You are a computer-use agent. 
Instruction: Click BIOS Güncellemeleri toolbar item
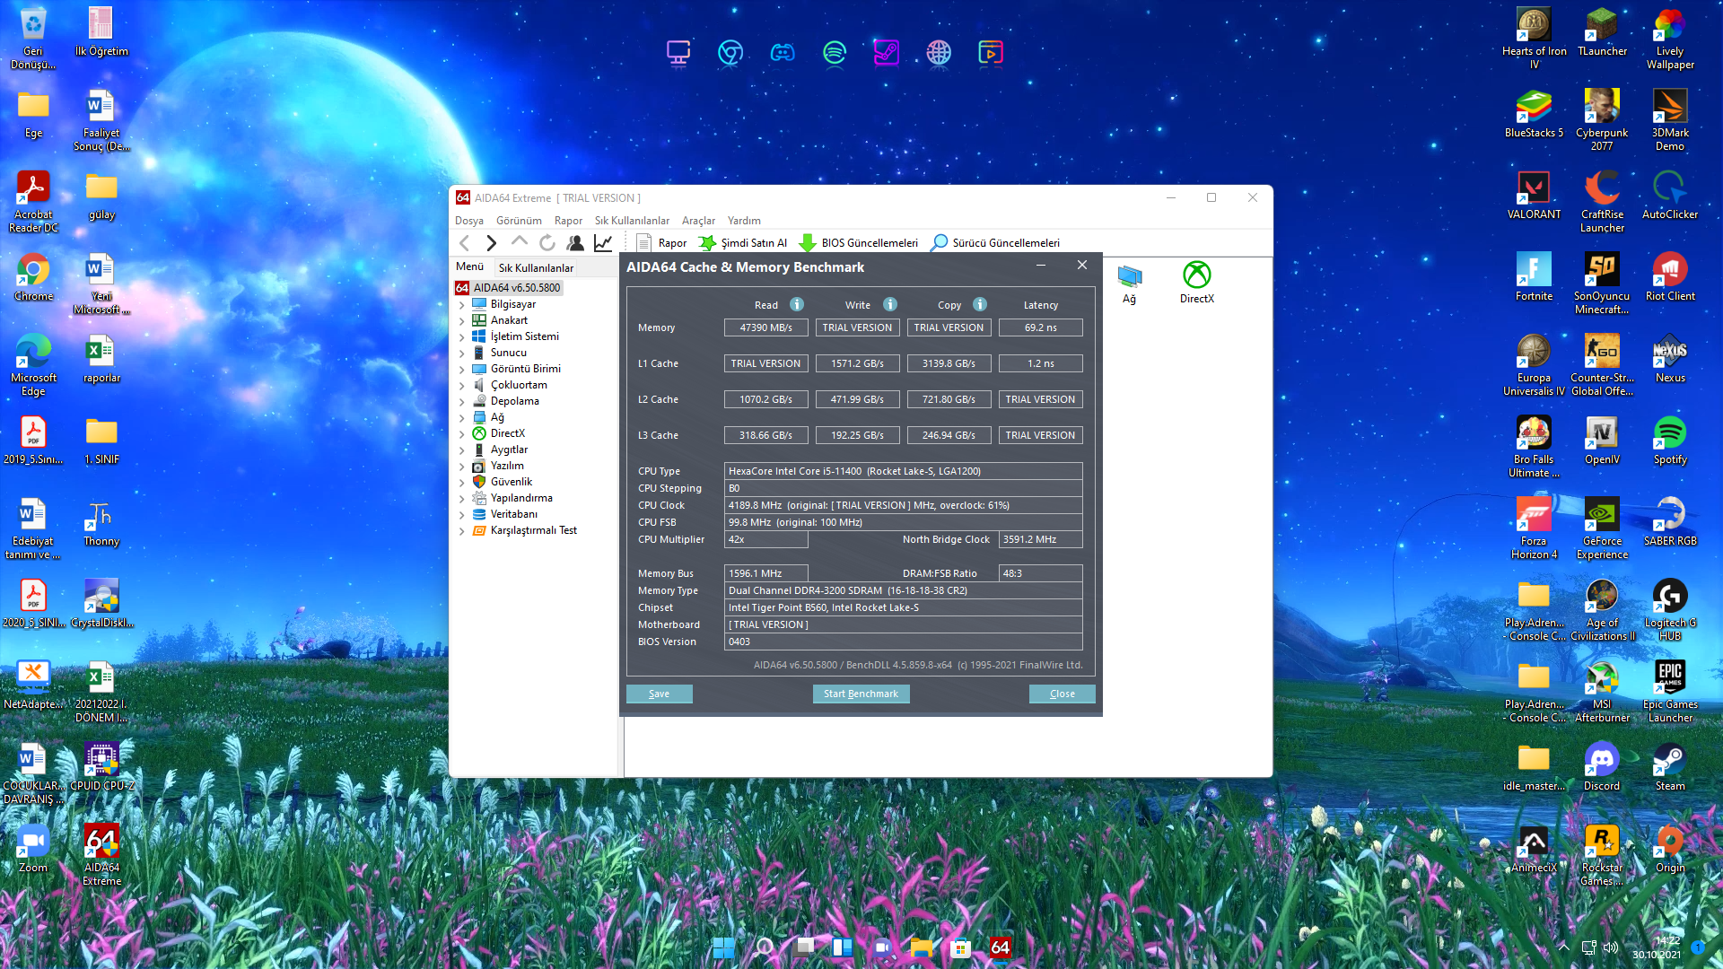pyautogui.click(x=859, y=242)
